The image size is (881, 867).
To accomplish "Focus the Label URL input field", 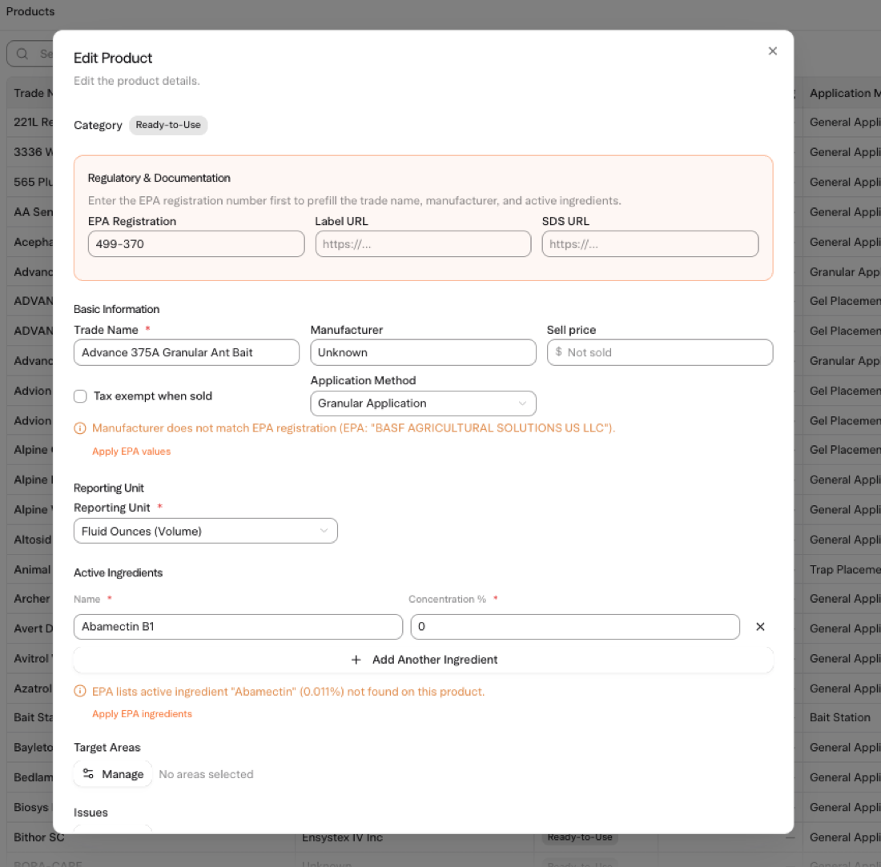I will (x=423, y=243).
